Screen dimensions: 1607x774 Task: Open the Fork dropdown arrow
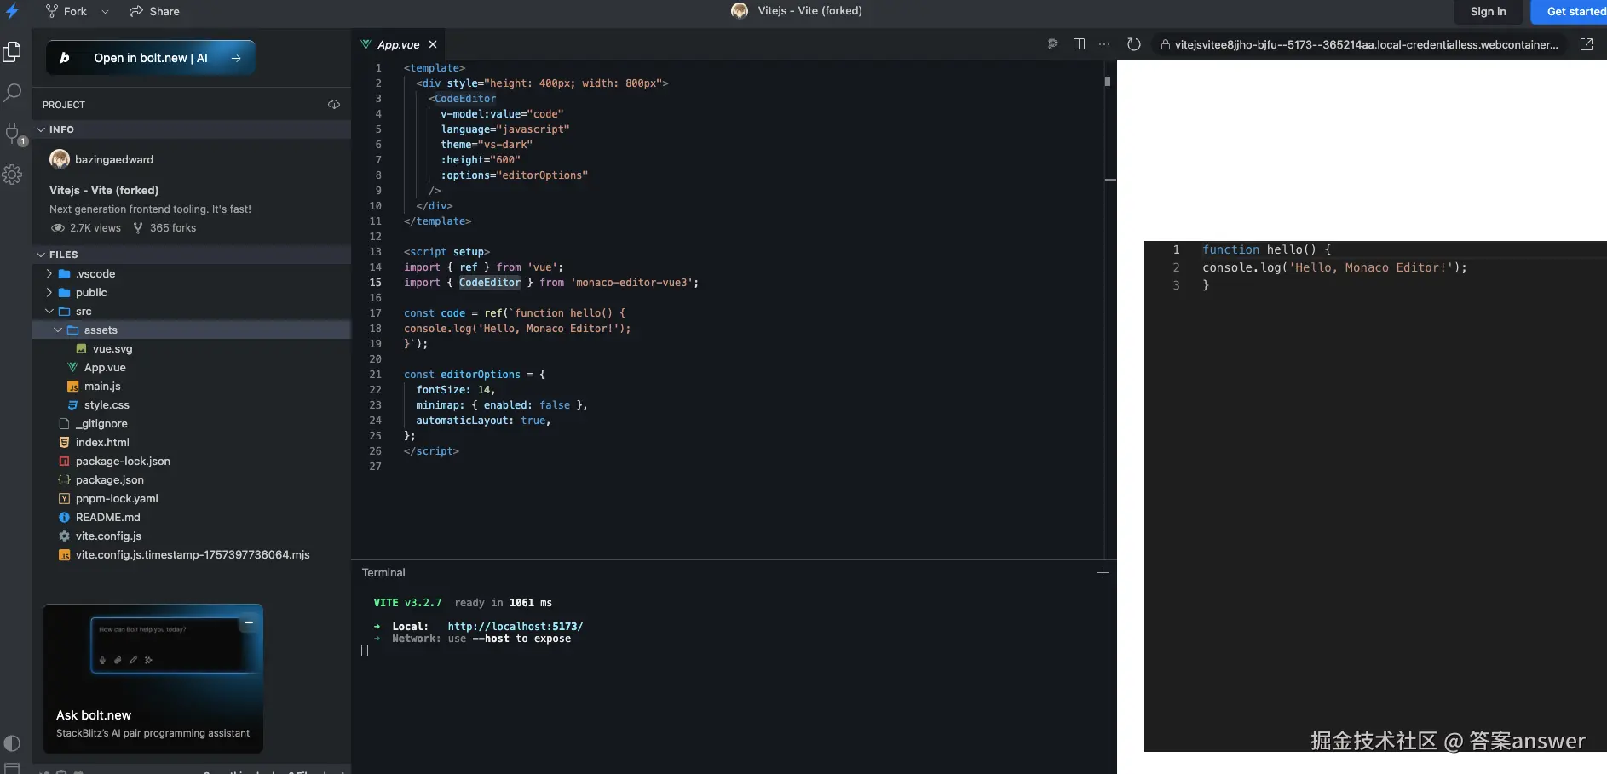tap(105, 12)
